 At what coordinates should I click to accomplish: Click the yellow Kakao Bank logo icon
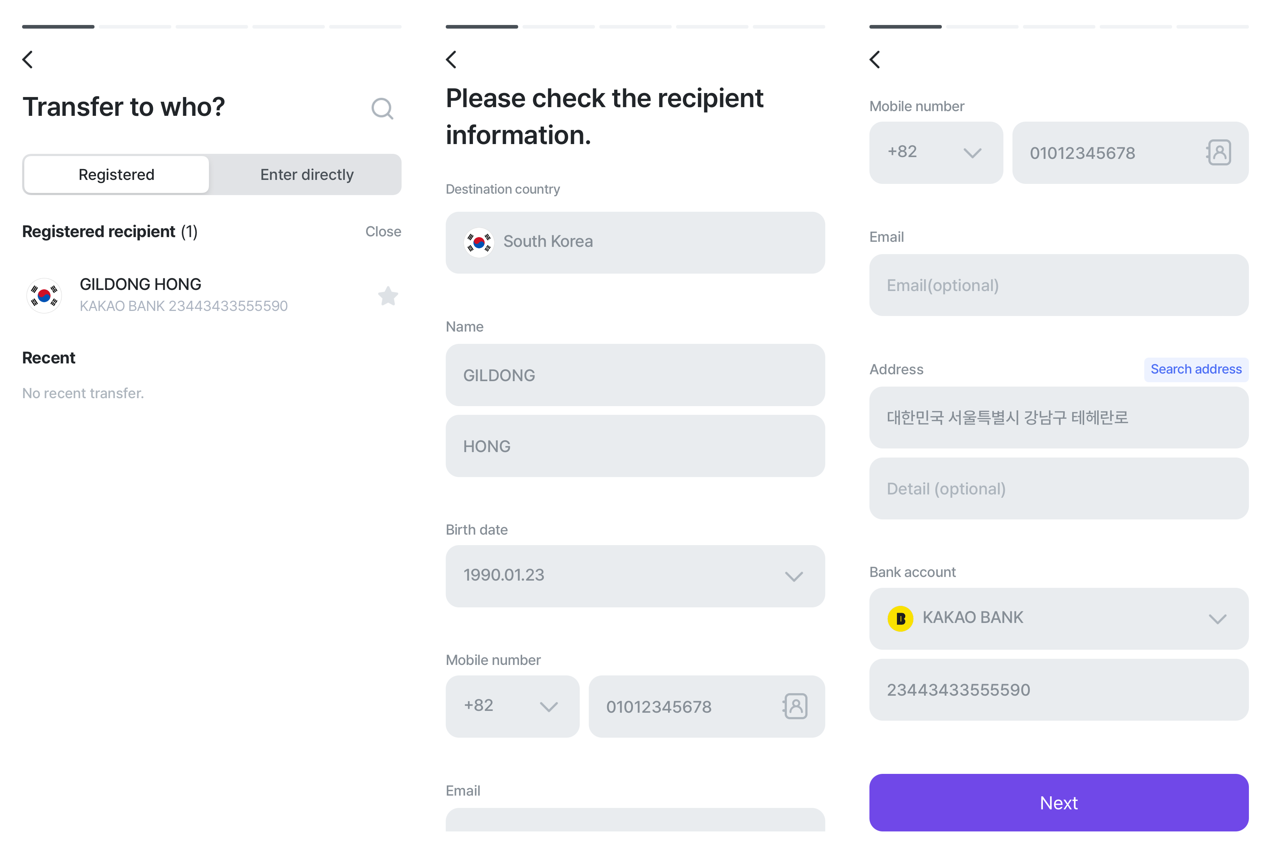[900, 619]
